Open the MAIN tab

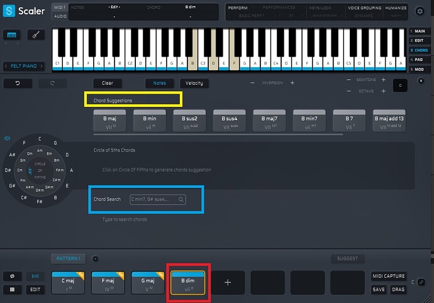pos(420,31)
